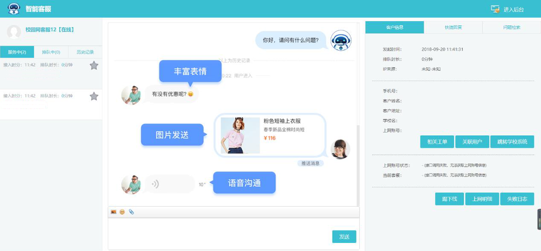The width and height of the screenshot is (541, 251).
Task: Open the emoji picker icon
Action: tap(122, 212)
